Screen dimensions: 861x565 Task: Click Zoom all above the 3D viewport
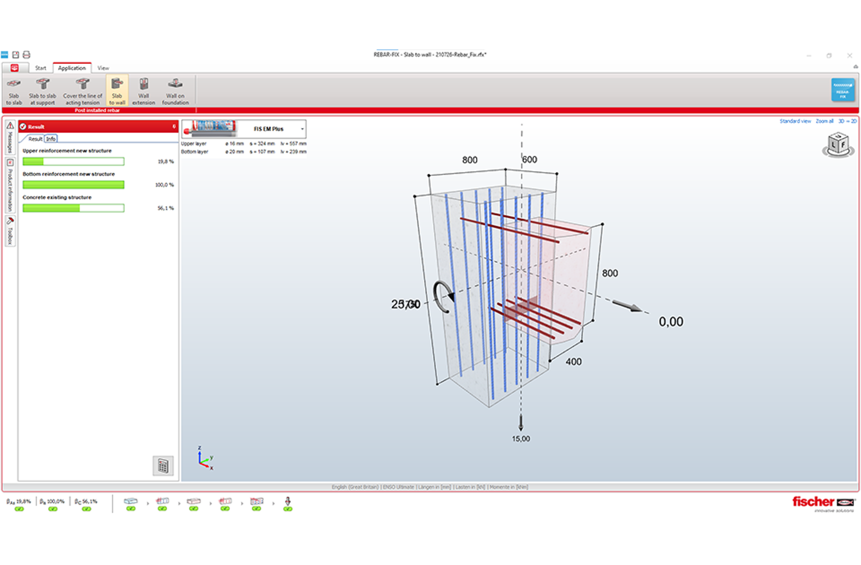tap(825, 121)
